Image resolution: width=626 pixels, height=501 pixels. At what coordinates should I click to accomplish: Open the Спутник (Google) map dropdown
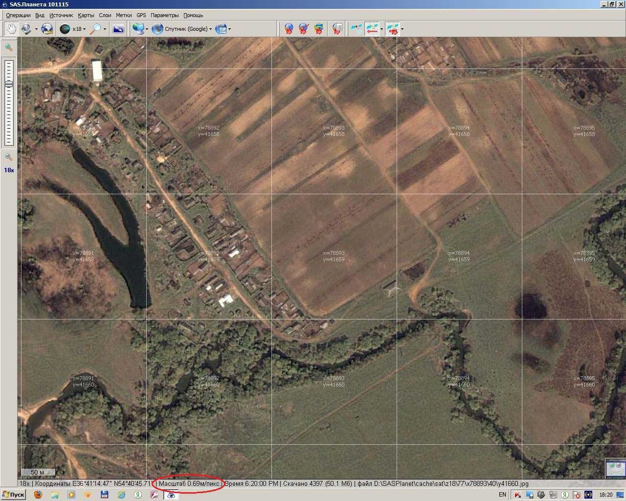(x=211, y=29)
